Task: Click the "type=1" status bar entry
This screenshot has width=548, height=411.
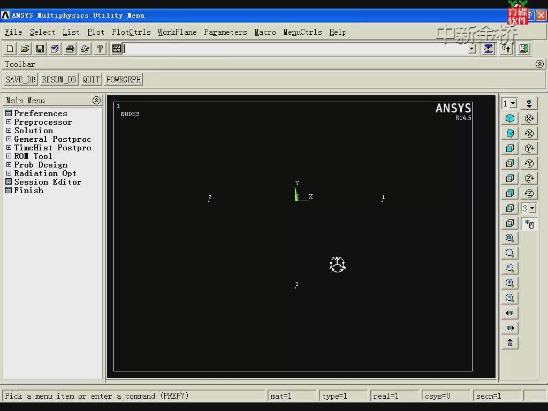Action: [x=344, y=396]
